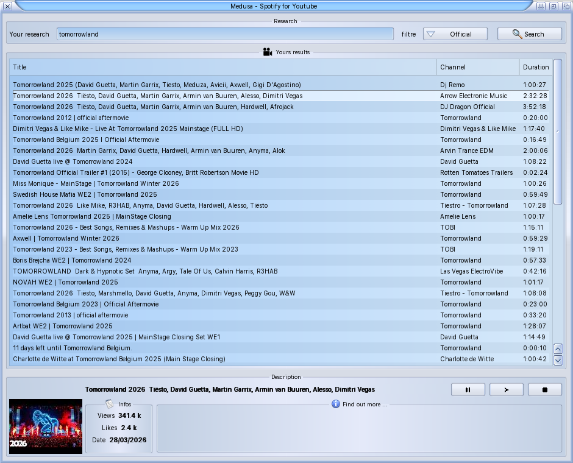Select the Tomorrowland 2026 row by Arvin Trance EDM
573x463 pixels.
click(280, 150)
